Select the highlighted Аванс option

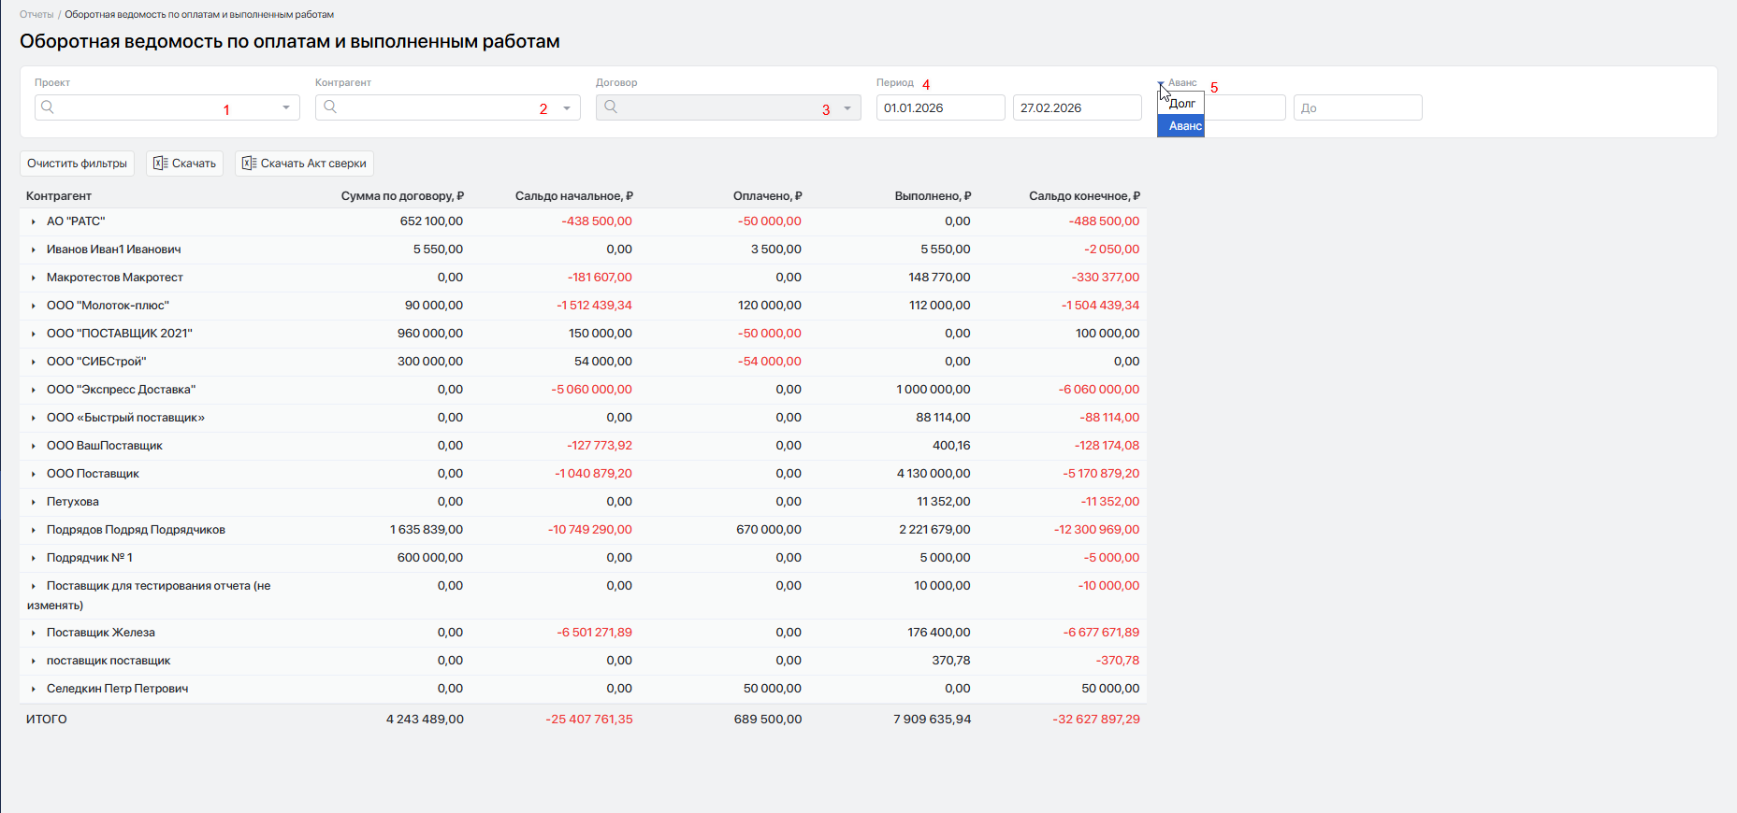point(1184,126)
